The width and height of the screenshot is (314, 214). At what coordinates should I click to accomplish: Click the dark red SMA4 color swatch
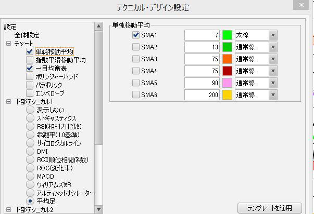[227, 71]
